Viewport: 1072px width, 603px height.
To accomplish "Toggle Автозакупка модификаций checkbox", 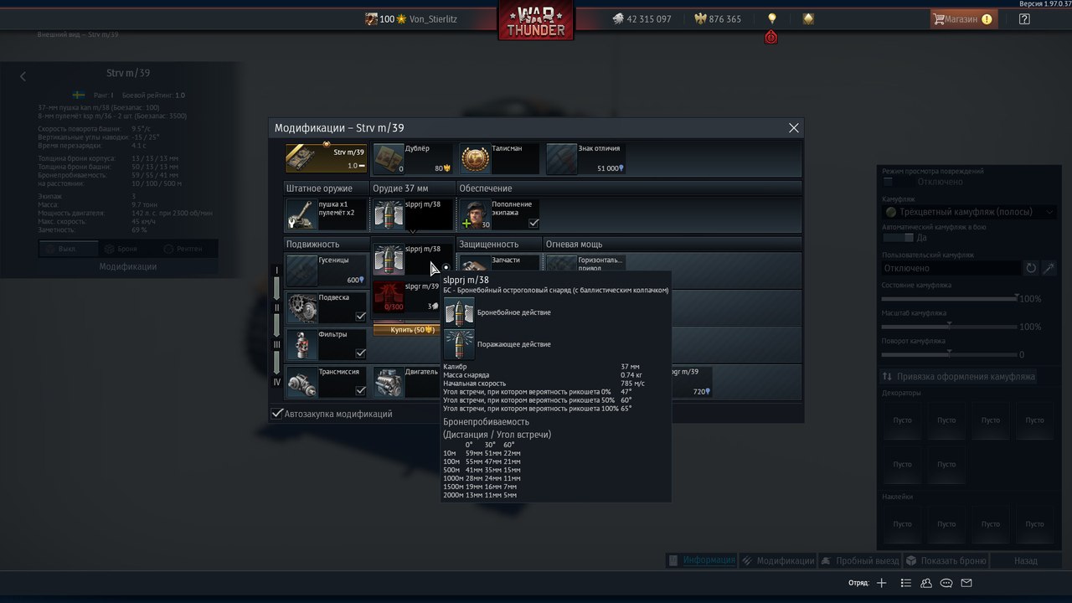I will pyautogui.click(x=277, y=414).
